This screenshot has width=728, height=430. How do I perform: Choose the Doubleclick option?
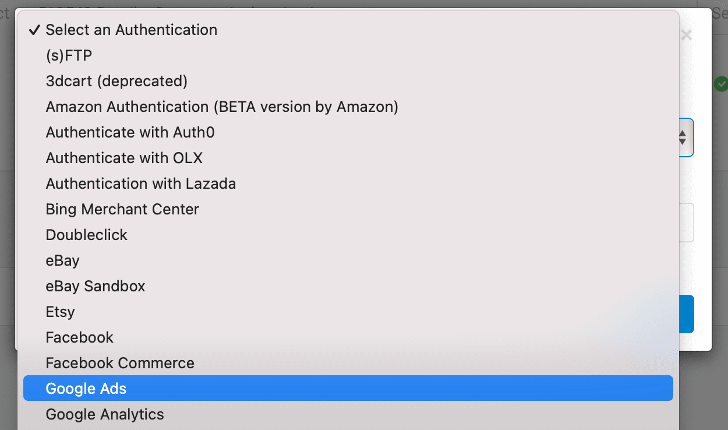point(86,235)
